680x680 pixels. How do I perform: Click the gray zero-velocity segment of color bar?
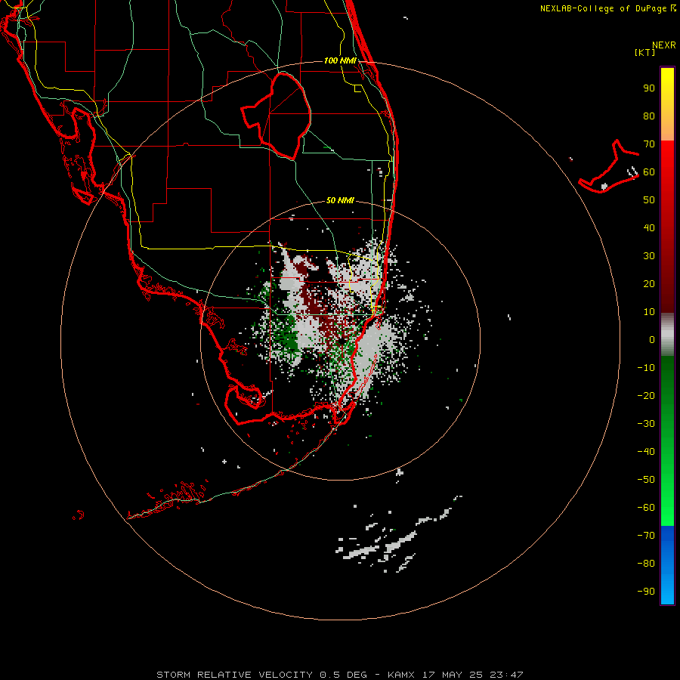point(667,335)
